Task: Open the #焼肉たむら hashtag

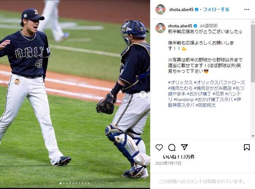Action: pos(180,88)
